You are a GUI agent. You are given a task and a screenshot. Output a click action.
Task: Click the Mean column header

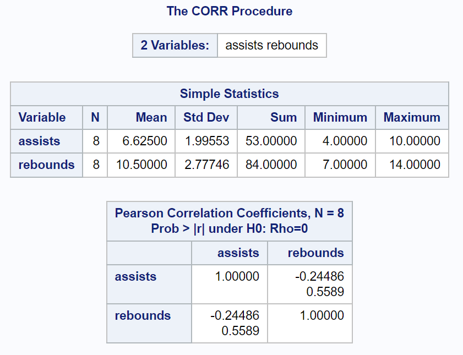point(141,117)
